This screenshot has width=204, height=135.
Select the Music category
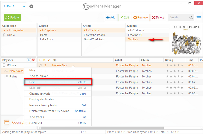pyautogui.click(x=19, y=35)
